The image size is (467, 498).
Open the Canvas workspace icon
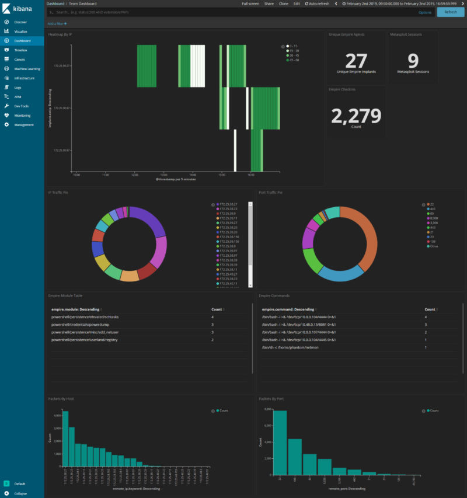(6, 60)
